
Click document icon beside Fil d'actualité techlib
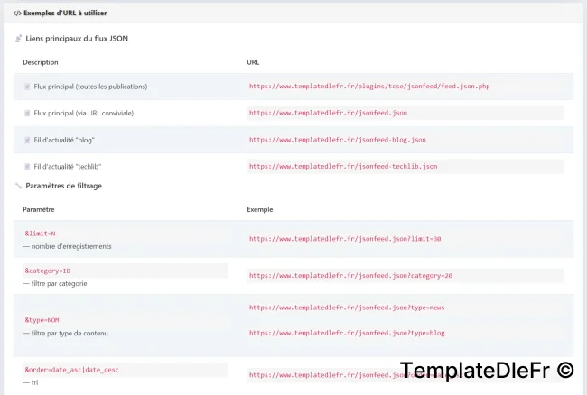coord(27,167)
